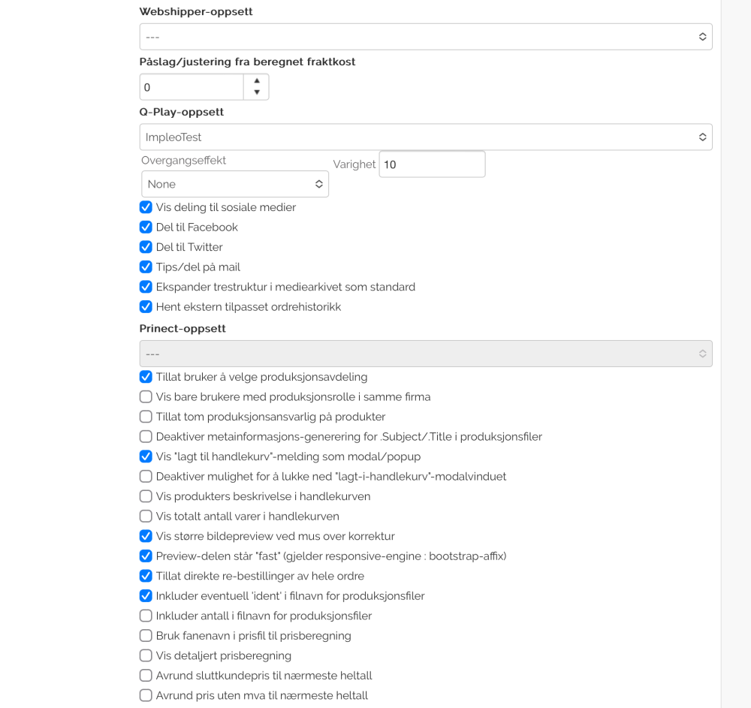This screenshot has height=708, width=751.
Task: Click the Varighet input field
Action: 432,164
